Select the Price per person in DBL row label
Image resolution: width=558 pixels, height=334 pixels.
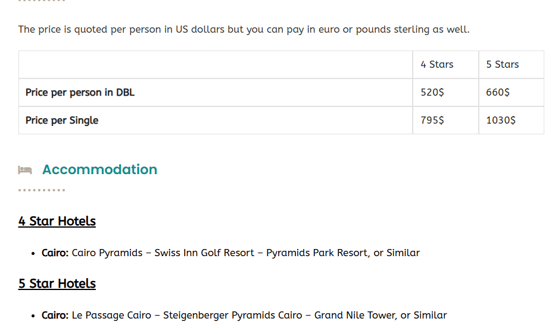80,92
